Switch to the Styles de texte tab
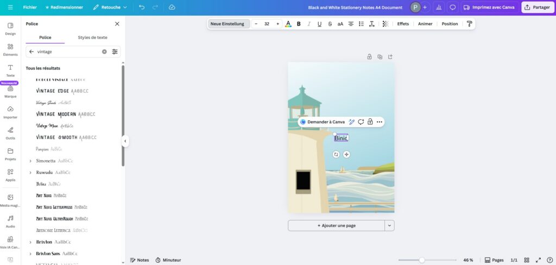 click(x=92, y=37)
